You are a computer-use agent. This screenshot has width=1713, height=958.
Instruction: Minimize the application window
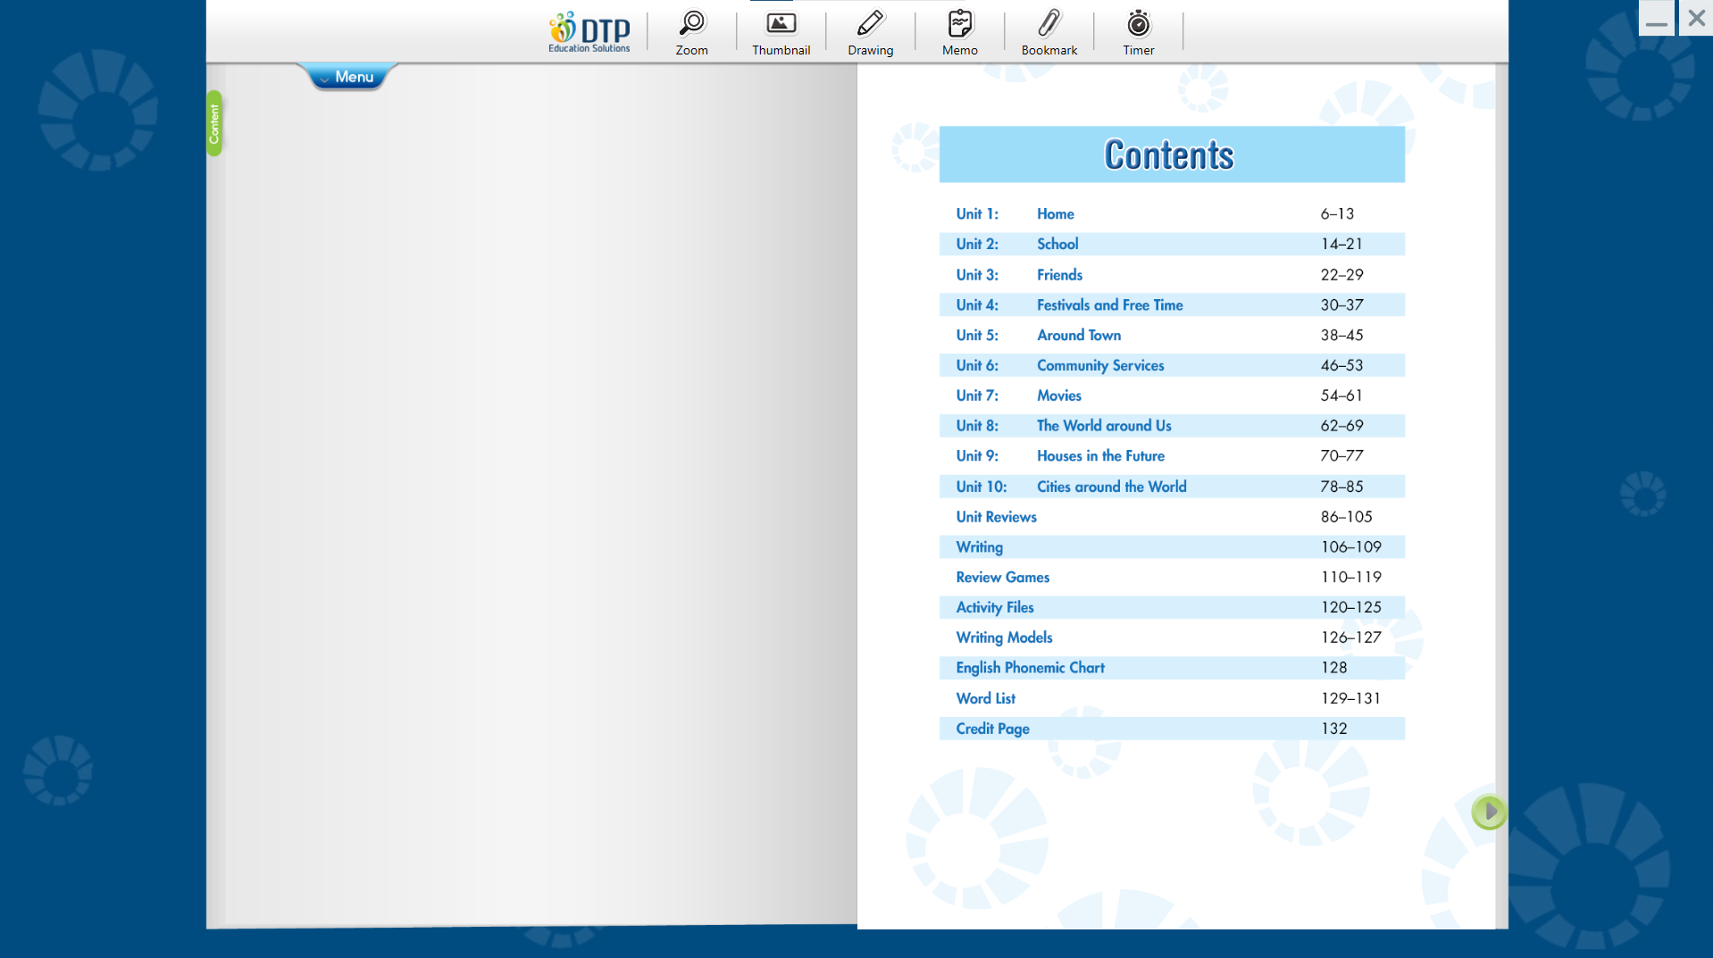pos(1656,19)
